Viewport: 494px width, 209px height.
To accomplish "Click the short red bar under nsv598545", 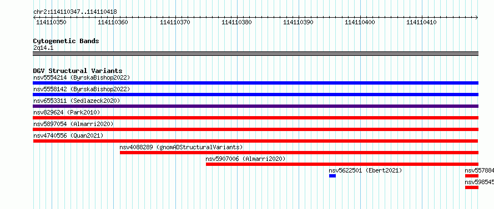I will tap(472, 187).
